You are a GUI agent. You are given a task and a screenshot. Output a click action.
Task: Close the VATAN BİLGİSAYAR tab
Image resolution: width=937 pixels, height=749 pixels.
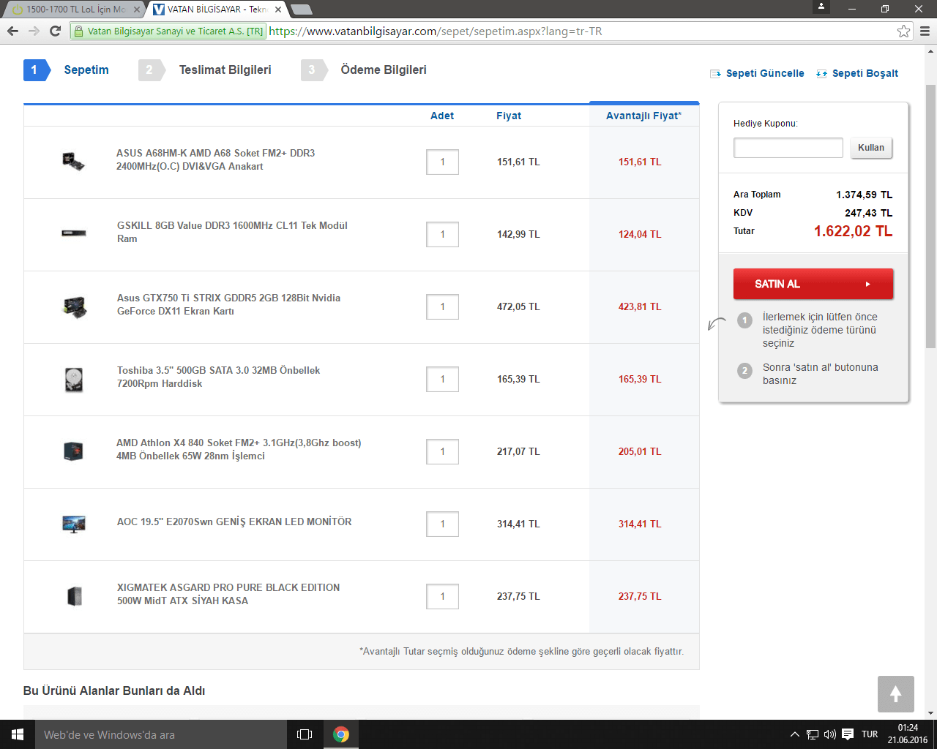[x=278, y=10]
